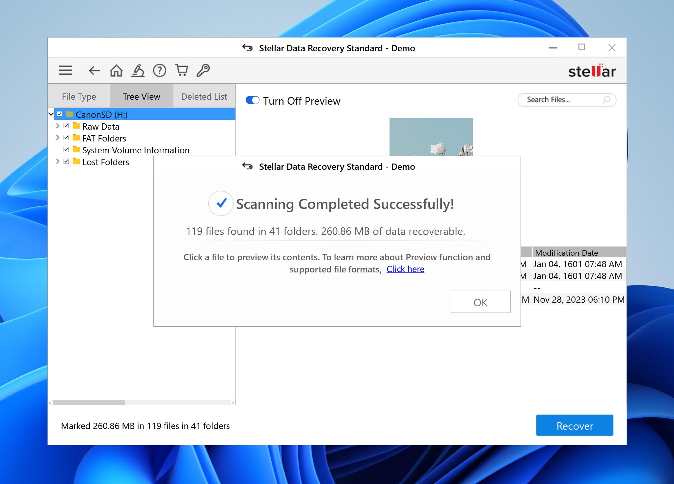Click OK to dismiss scan results
This screenshot has height=484, width=674.
point(480,302)
